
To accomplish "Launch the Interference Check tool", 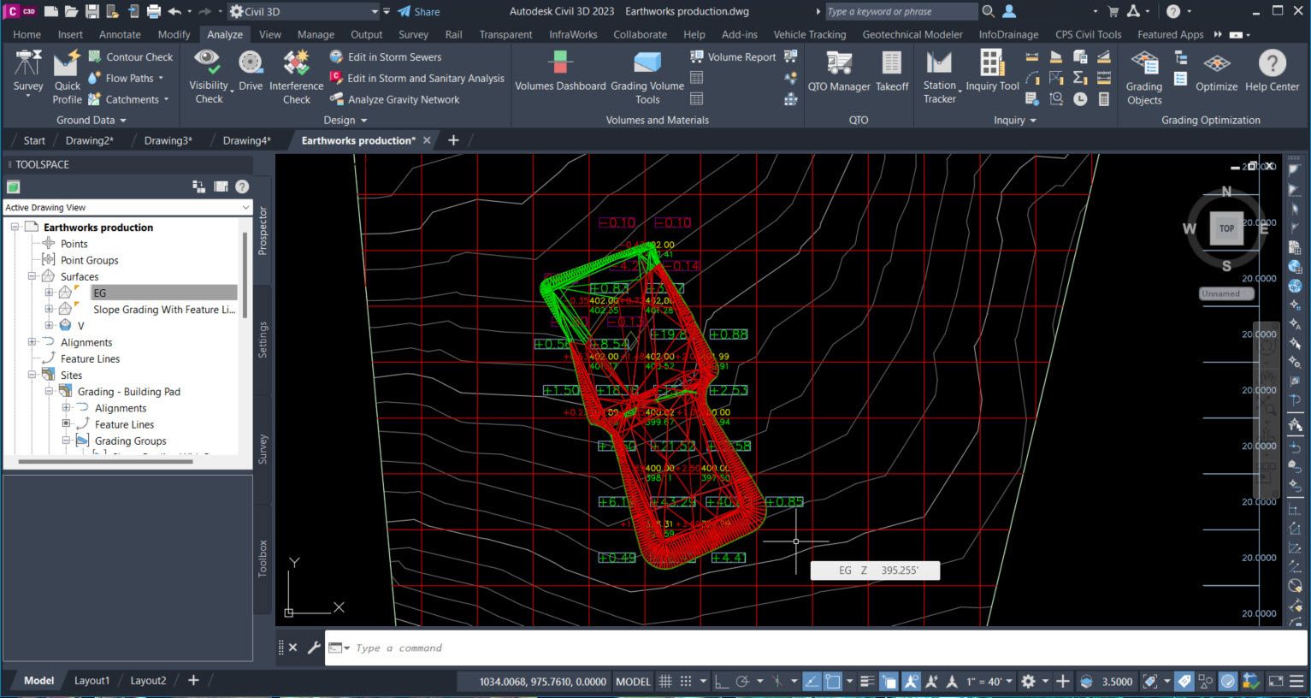I will 296,75.
